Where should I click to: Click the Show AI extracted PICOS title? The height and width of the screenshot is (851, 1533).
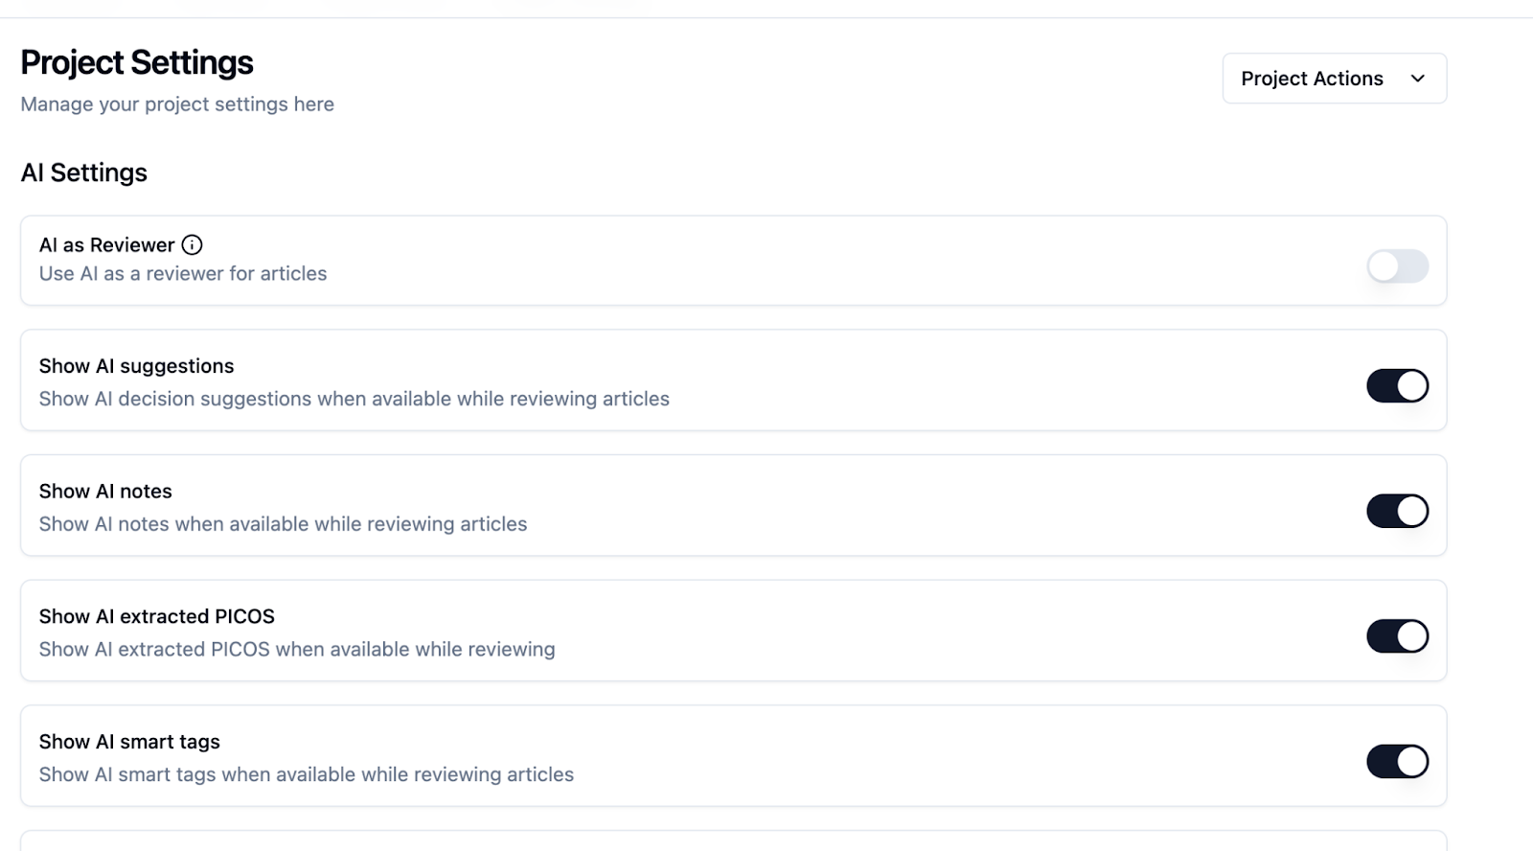[157, 616]
